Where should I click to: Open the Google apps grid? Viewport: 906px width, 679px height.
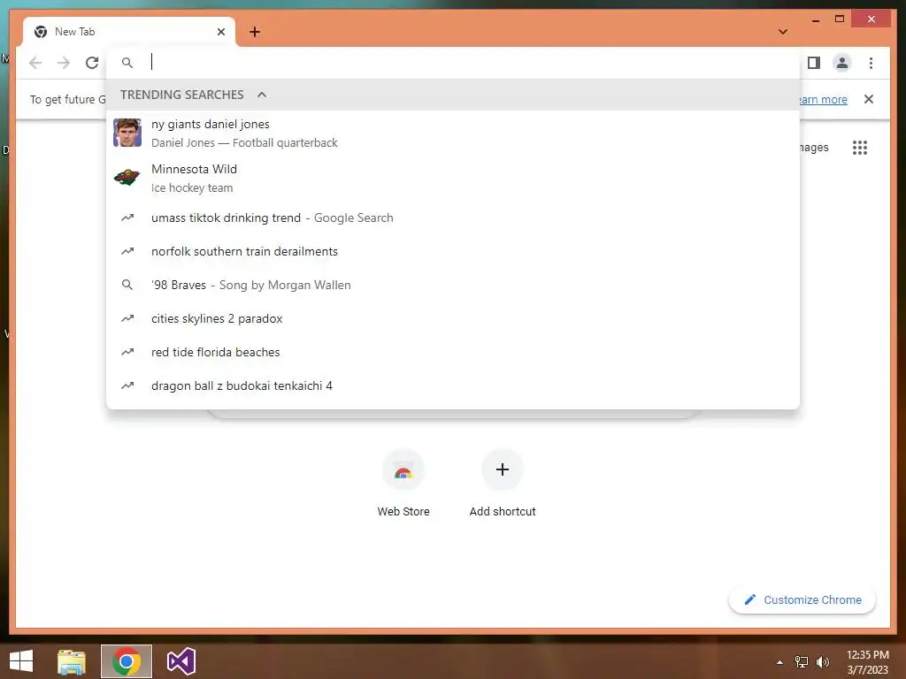tap(860, 148)
